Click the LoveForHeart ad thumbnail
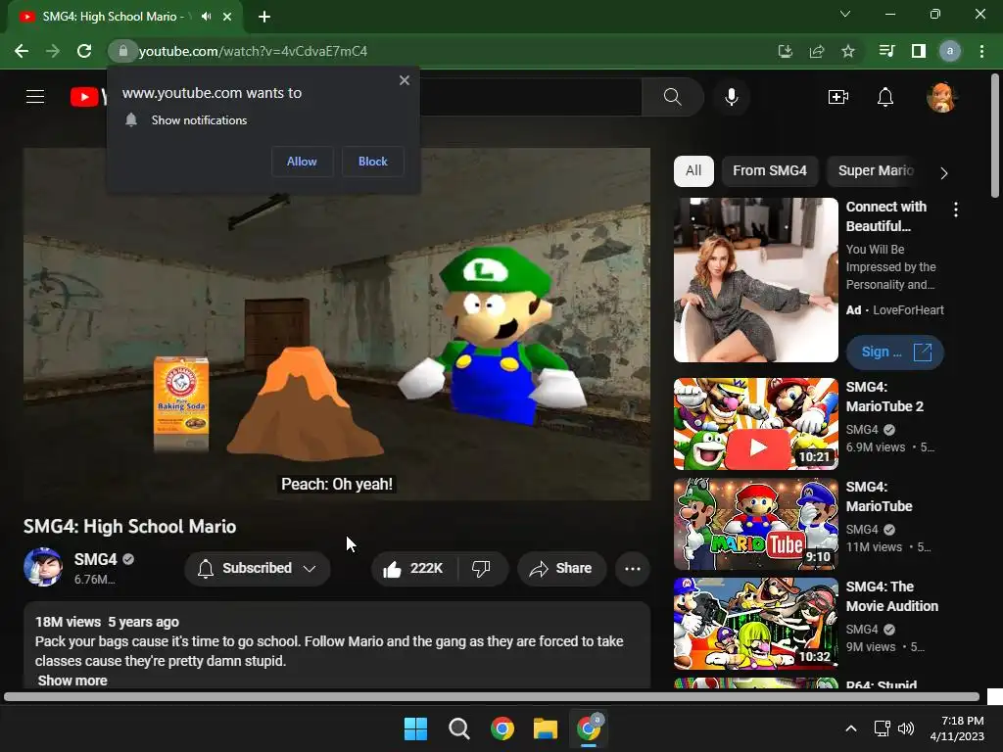This screenshot has height=752, width=1003. pyautogui.click(x=756, y=280)
